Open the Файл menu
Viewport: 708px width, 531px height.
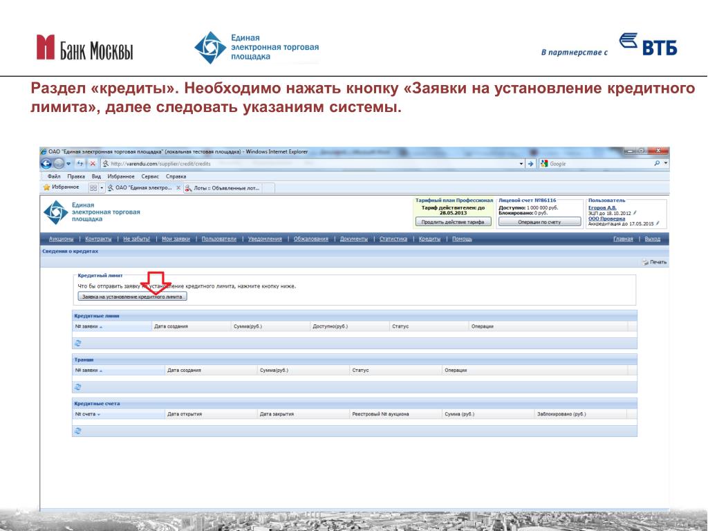pyautogui.click(x=54, y=176)
